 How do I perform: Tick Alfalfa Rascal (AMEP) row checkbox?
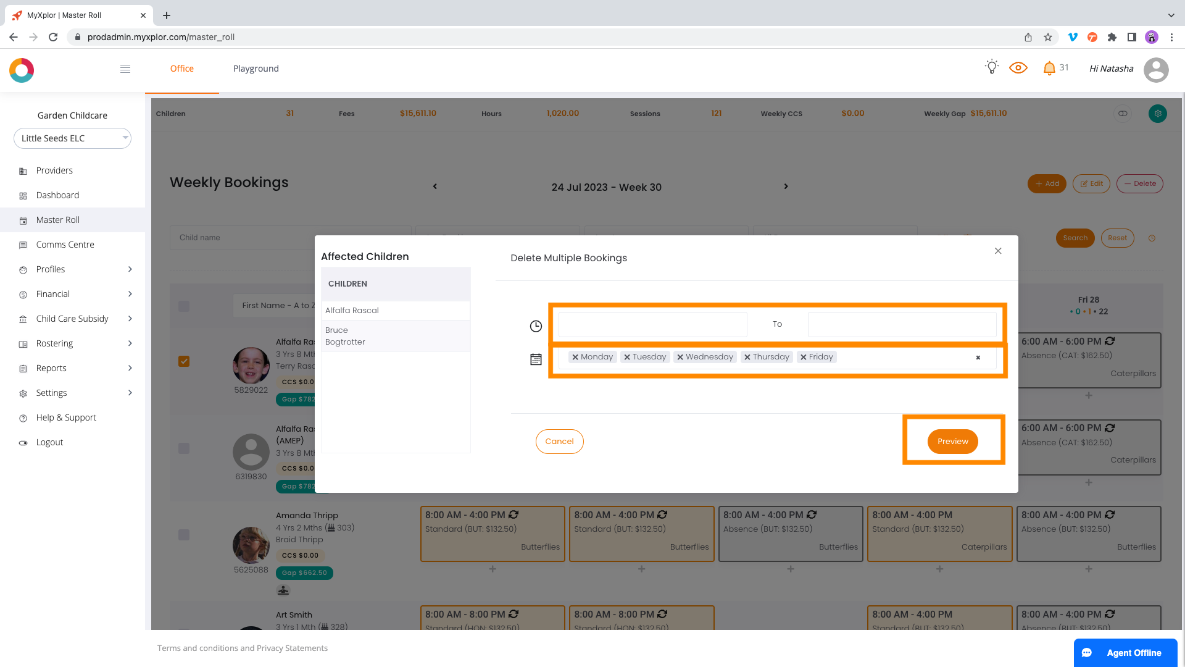click(184, 448)
